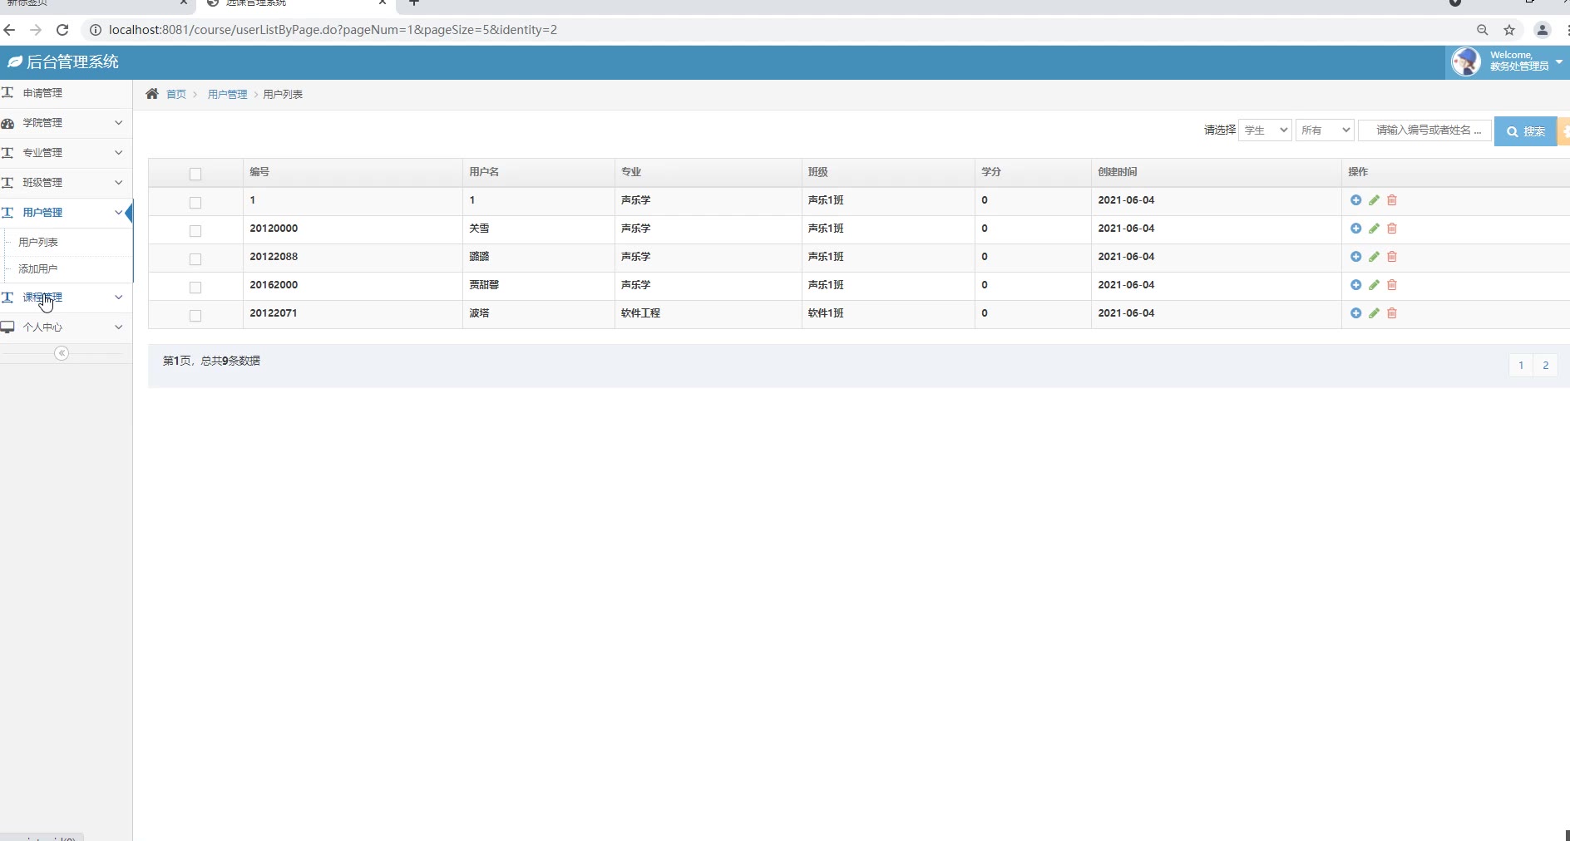The height and width of the screenshot is (841, 1570).
Task: Open the 所有 filter dropdown
Action: pyautogui.click(x=1325, y=130)
